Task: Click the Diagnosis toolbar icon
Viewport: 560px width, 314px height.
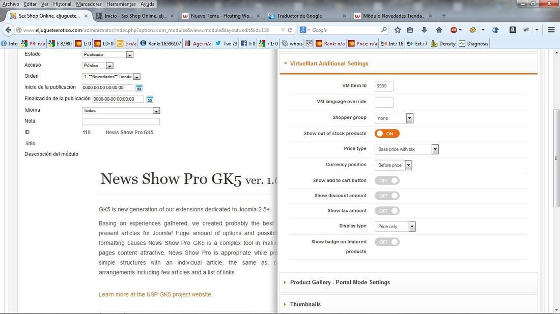Action: point(473,44)
